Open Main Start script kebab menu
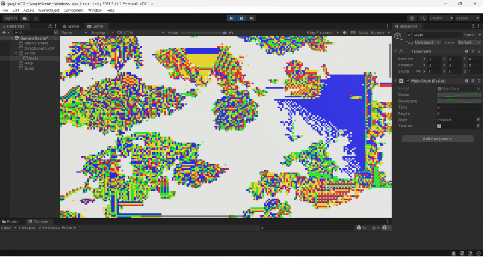Viewport: 483px width, 257px height. [478, 81]
